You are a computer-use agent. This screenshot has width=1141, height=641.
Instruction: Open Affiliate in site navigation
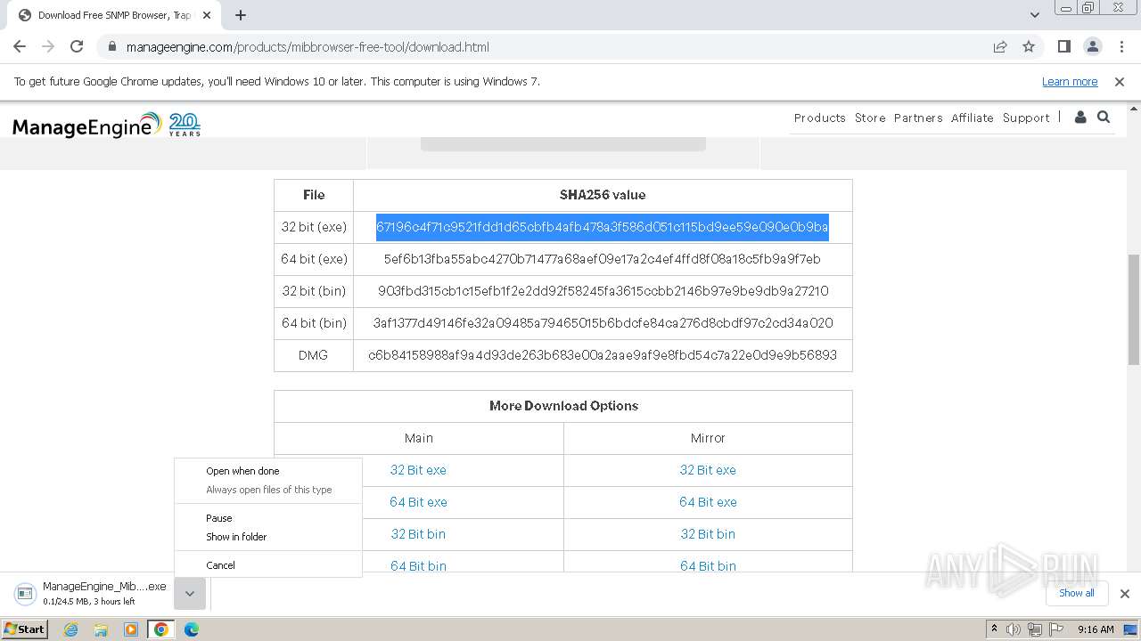pyautogui.click(x=973, y=118)
